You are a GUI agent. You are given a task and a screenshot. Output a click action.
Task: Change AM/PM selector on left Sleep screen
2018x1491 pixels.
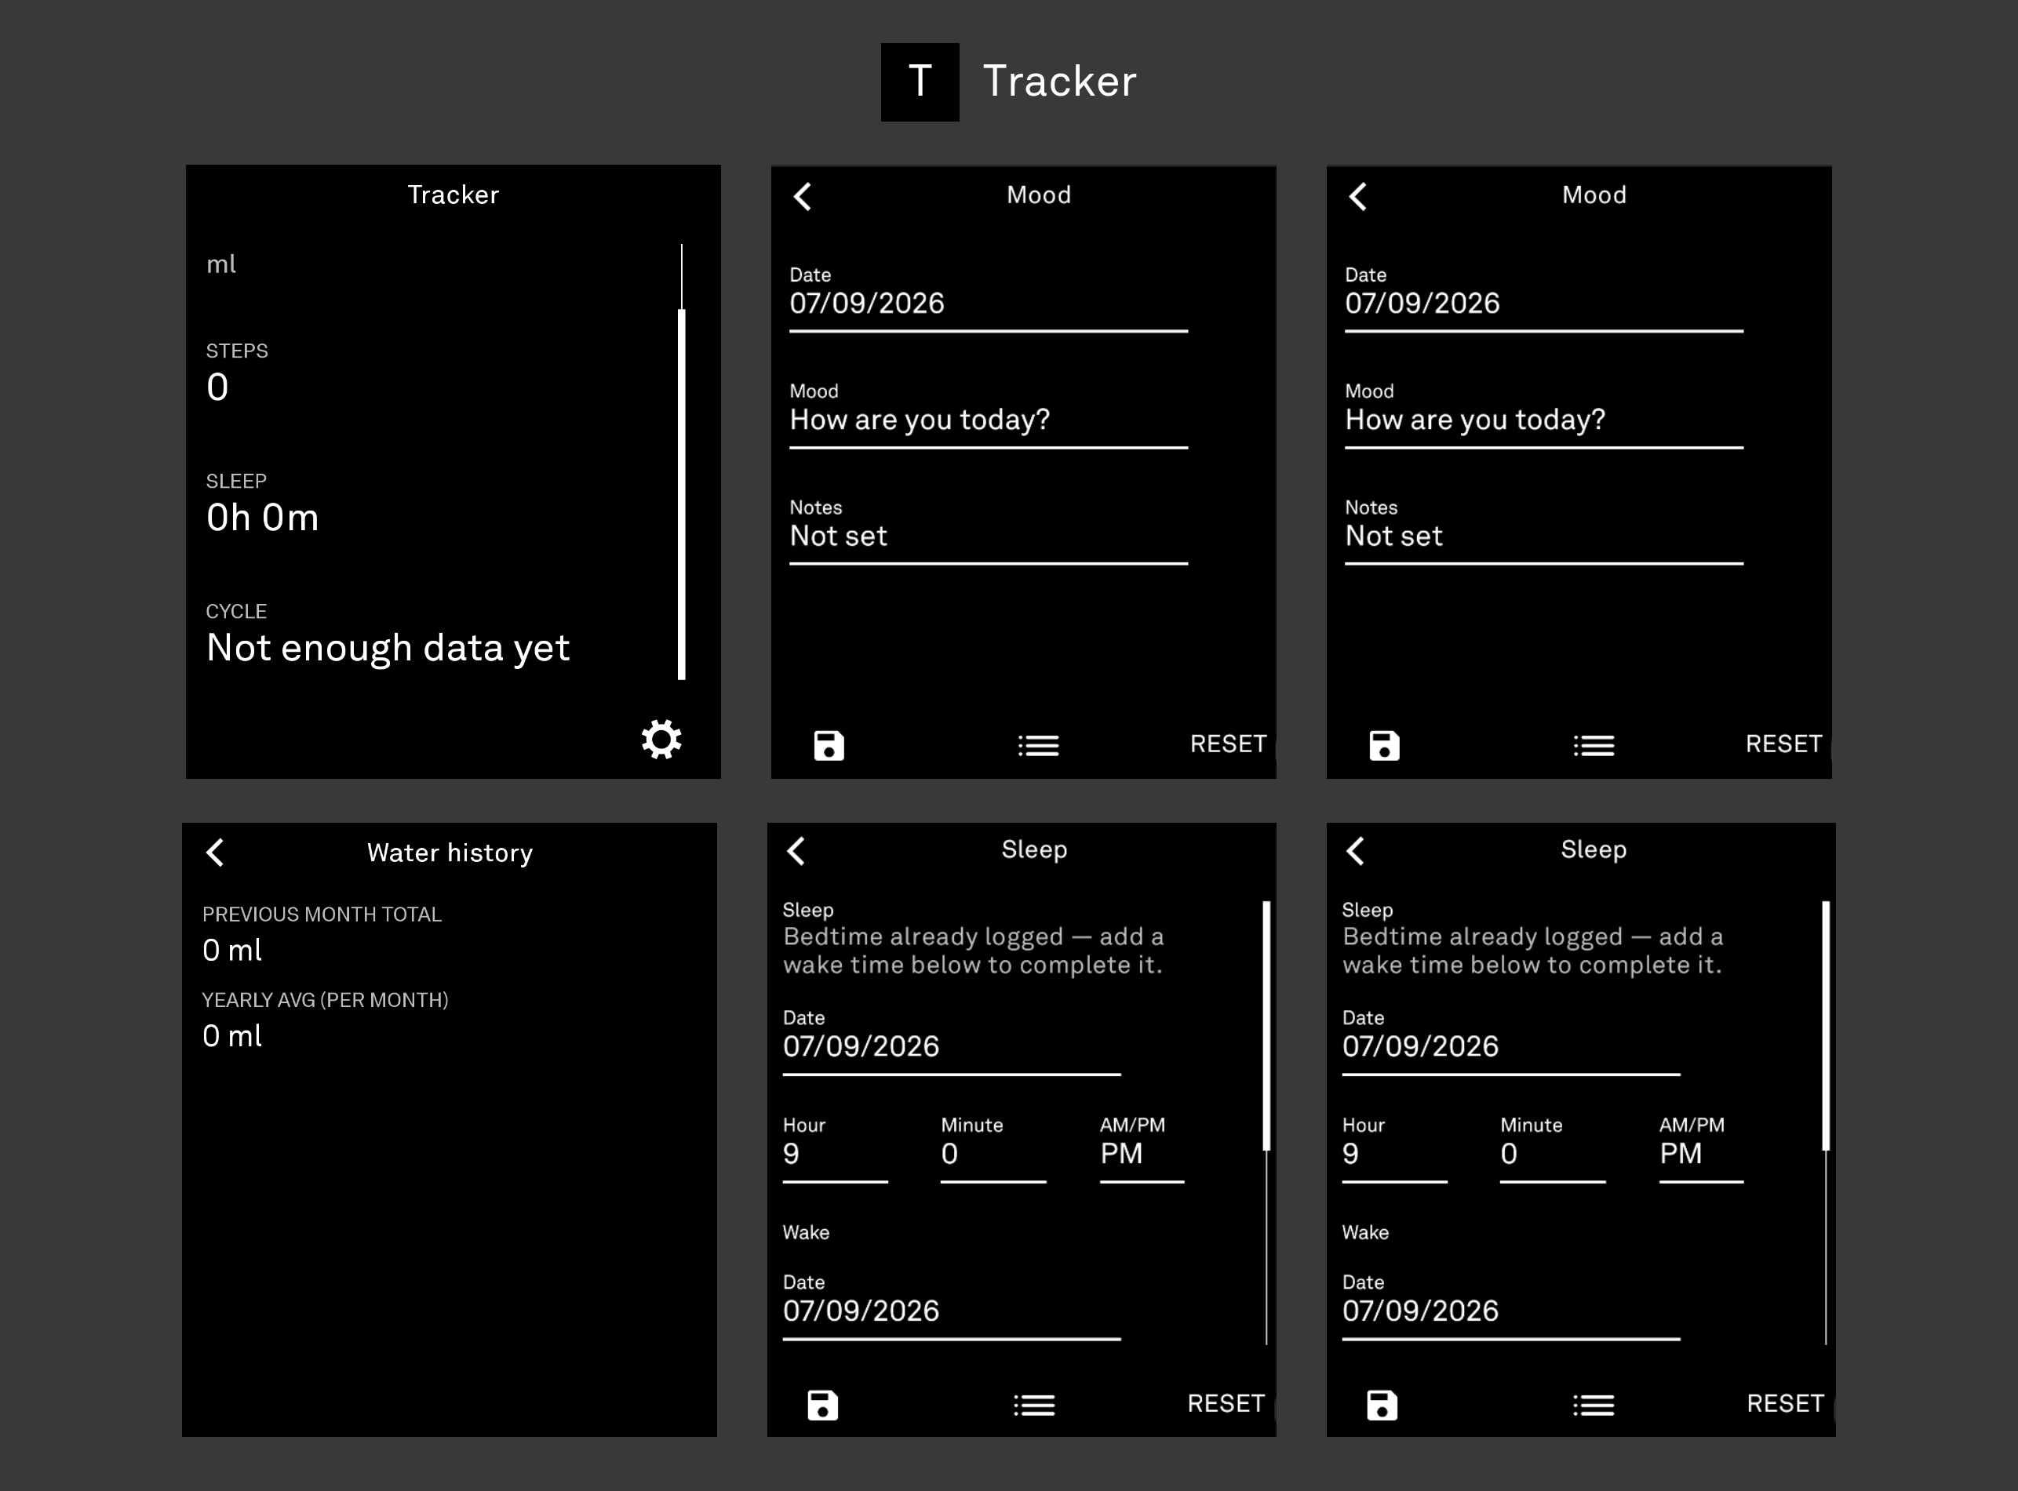click(x=1142, y=1149)
